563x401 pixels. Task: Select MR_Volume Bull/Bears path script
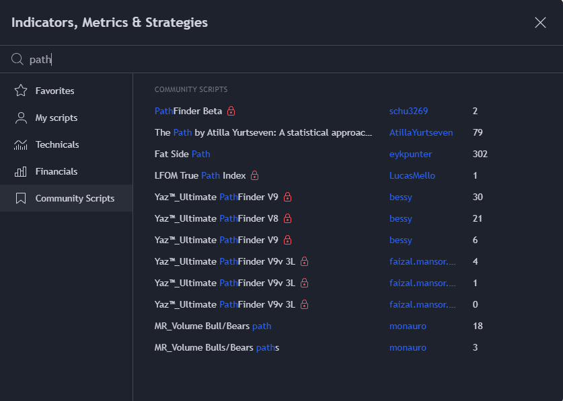[x=213, y=326]
